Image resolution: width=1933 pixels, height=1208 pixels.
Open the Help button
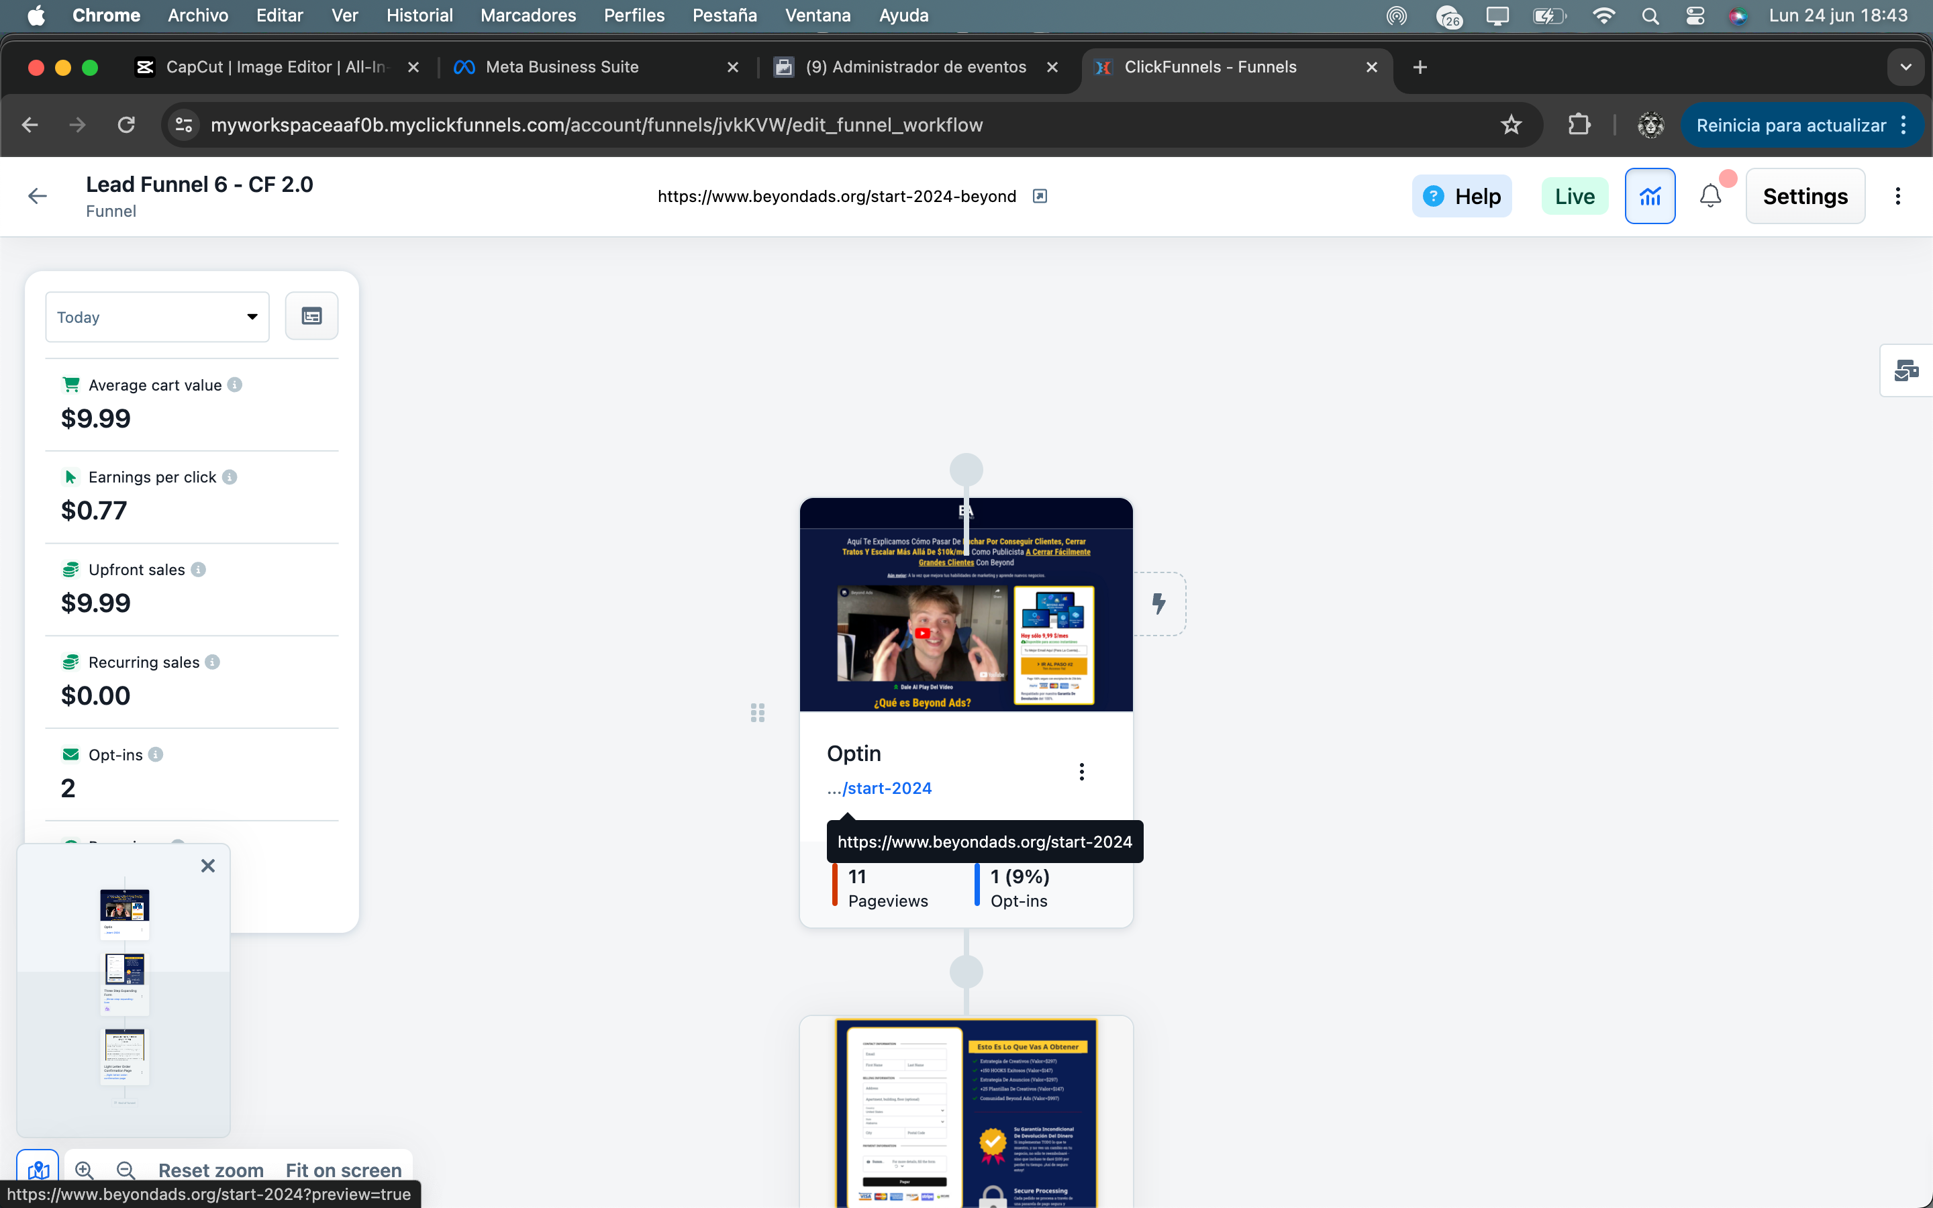pos(1462,196)
